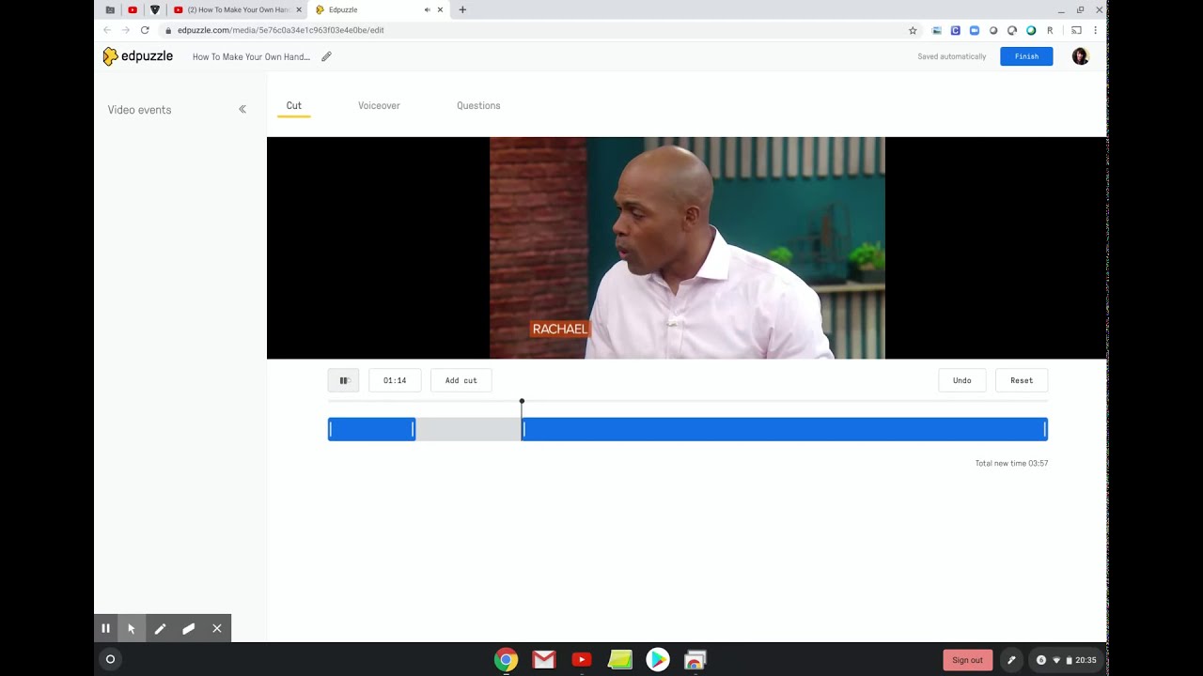Close the recording overlay toolbar

pyautogui.click(x=217, y=628)
